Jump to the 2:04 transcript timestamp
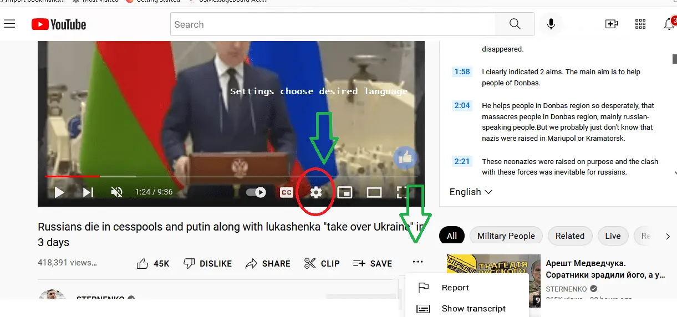This screenshot has width=677, height=317. (x=461, y=105)
